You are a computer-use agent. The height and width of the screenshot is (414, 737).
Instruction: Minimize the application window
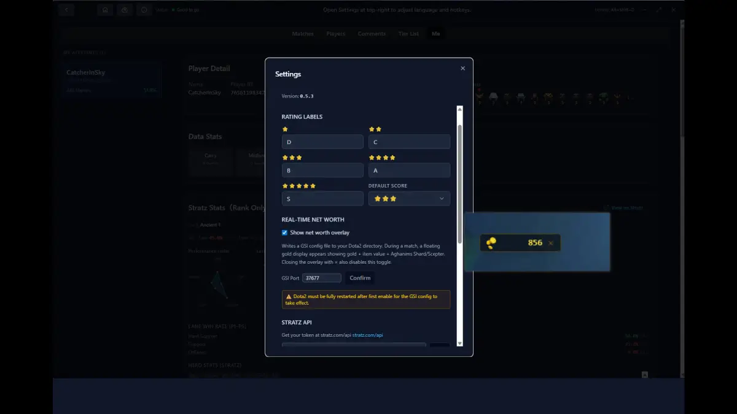click(x=645, y=10)
